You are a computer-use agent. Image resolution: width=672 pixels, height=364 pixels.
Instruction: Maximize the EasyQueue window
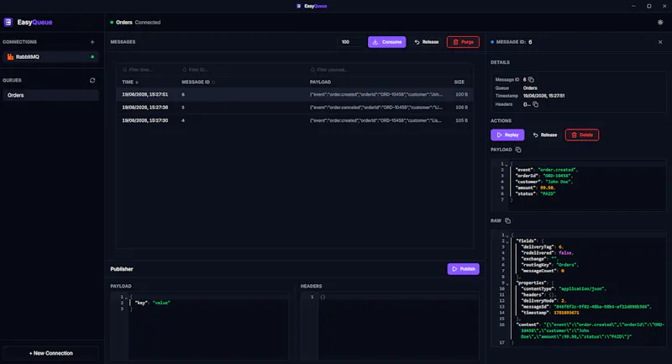[648, 6]
